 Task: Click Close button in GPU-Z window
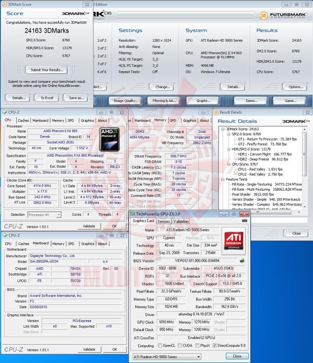237,356
